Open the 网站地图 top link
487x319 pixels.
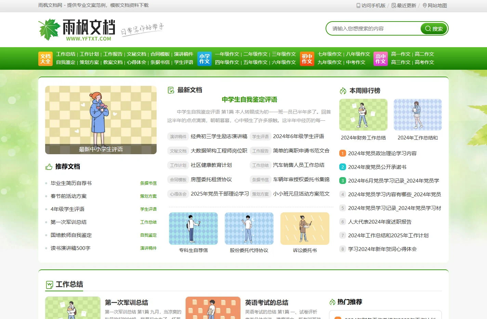(437, 5)
